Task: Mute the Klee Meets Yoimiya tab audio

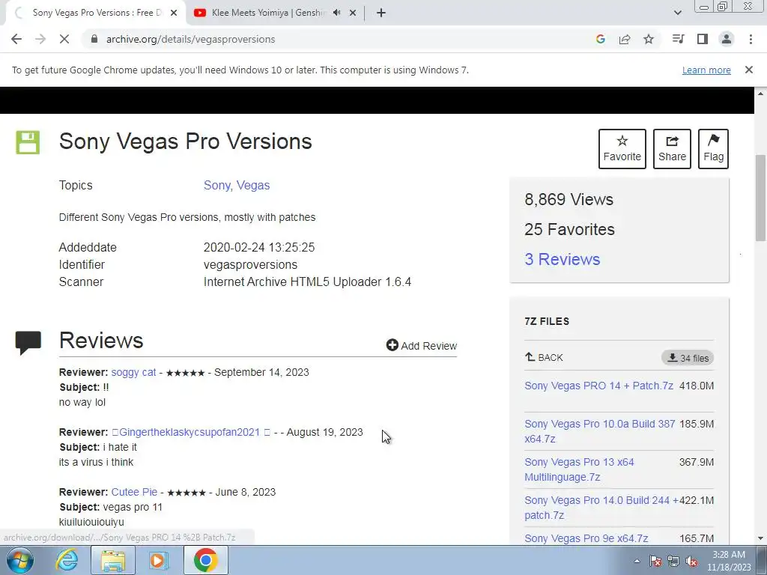Action: click(336, 13)
